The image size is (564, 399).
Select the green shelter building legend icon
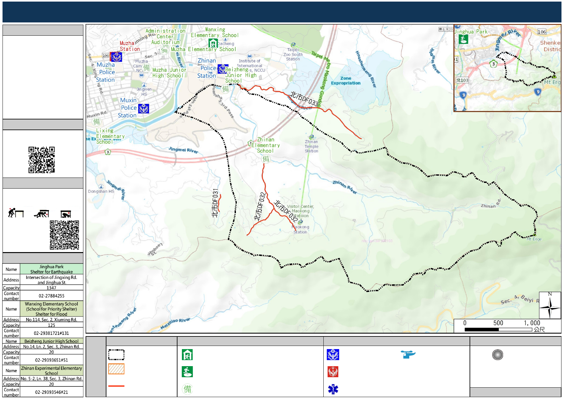(x=187, y=355)
